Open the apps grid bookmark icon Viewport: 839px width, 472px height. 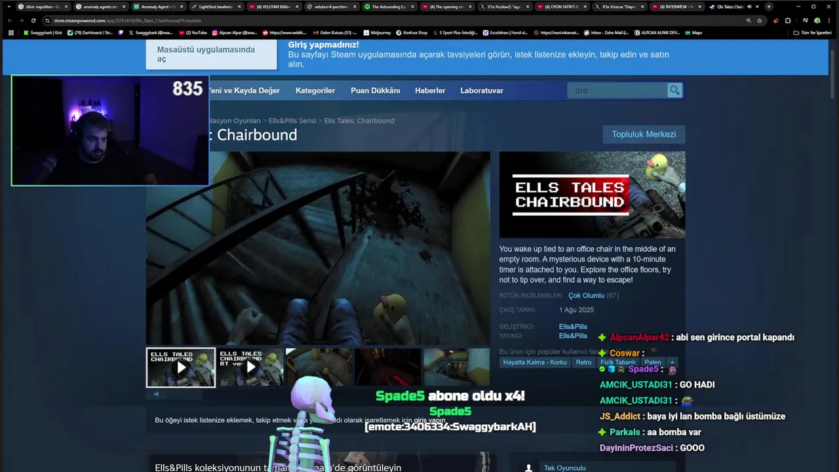pos(10,32)
